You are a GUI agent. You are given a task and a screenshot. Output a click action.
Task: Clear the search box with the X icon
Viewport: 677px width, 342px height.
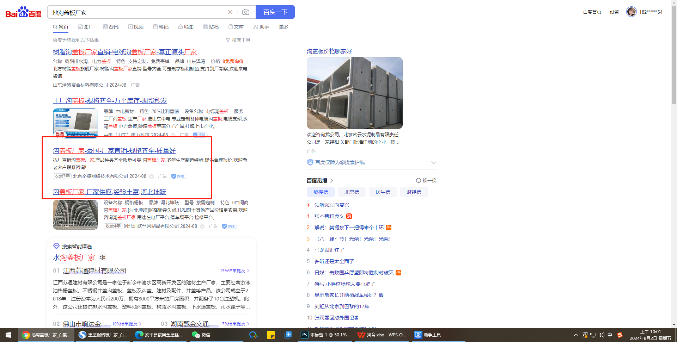point(230,12)
